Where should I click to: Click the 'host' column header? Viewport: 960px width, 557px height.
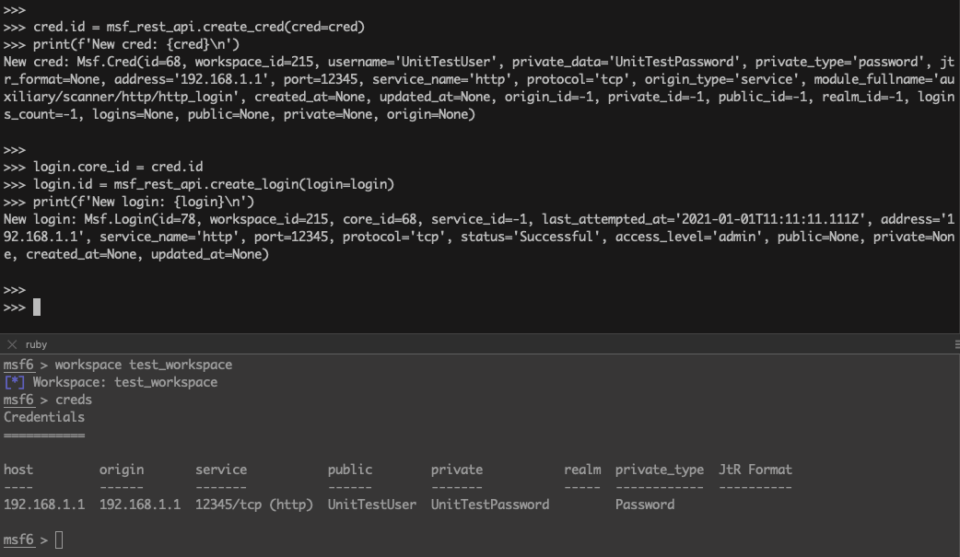coord(18,470)
